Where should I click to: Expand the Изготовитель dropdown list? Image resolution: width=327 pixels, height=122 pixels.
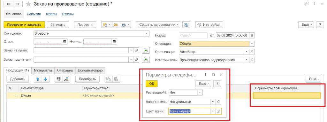pos(247,60)
